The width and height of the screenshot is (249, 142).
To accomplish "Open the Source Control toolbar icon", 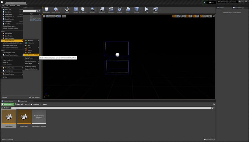I will click(x=56, y=10).
